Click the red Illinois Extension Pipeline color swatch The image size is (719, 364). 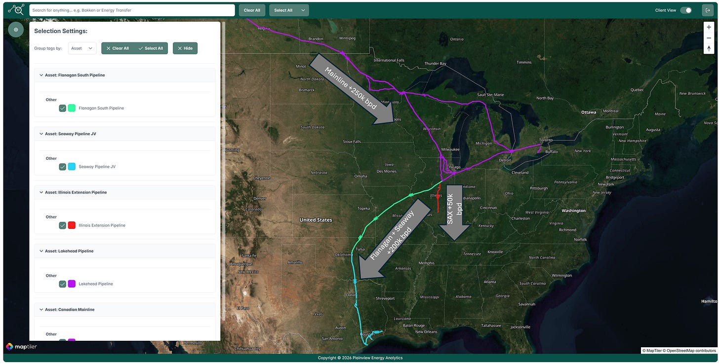[x=72, y=225]
